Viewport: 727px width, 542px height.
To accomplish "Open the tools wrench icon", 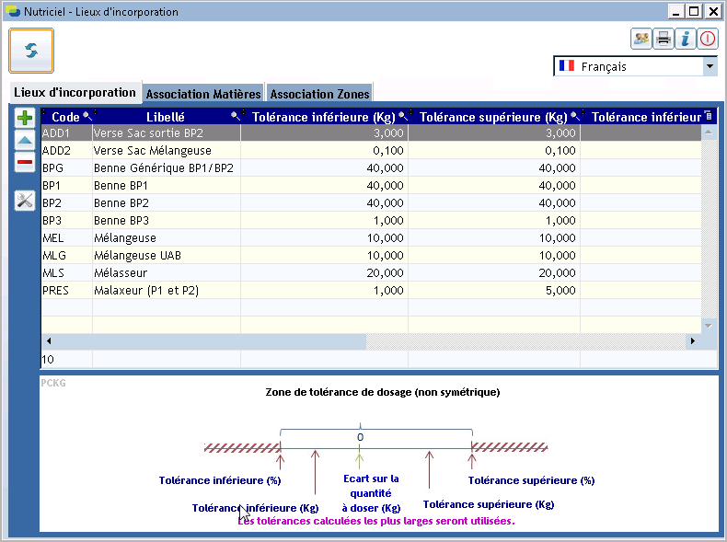I will point(25,201).
